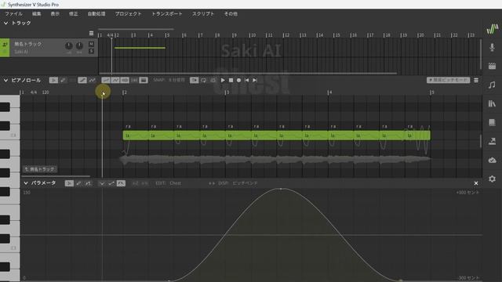Toggle parameter panel display button
The width and height of the screenshot is (502, 282).
click(144, 80)
